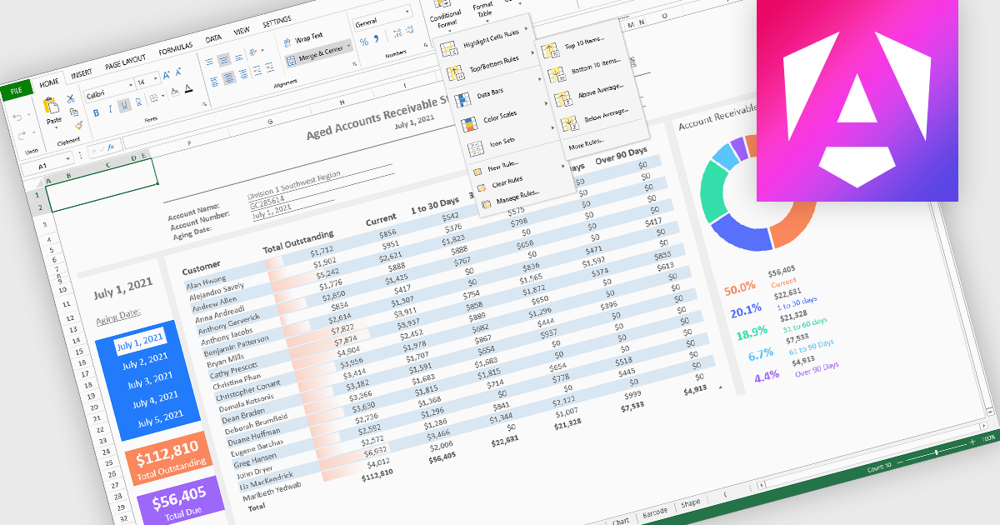Click the increase font size icon
1000x525 pixels.
[167, 75]
